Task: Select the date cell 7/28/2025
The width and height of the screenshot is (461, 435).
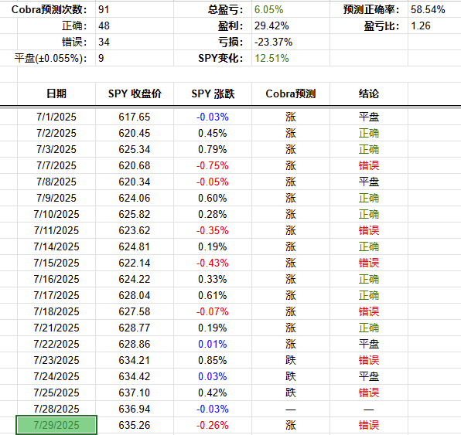Action: [x=56, y=409]
